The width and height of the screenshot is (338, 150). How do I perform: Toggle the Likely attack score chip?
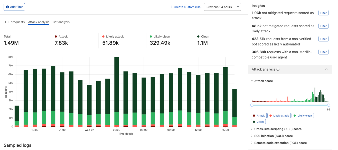point(279,116)
